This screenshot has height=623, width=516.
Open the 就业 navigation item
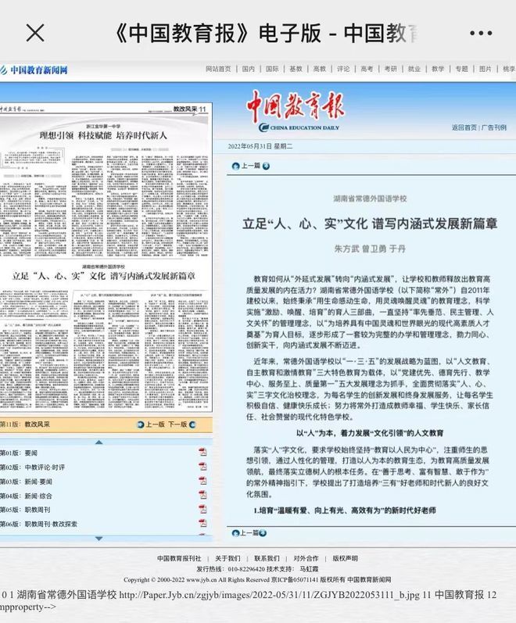[414, 69]
